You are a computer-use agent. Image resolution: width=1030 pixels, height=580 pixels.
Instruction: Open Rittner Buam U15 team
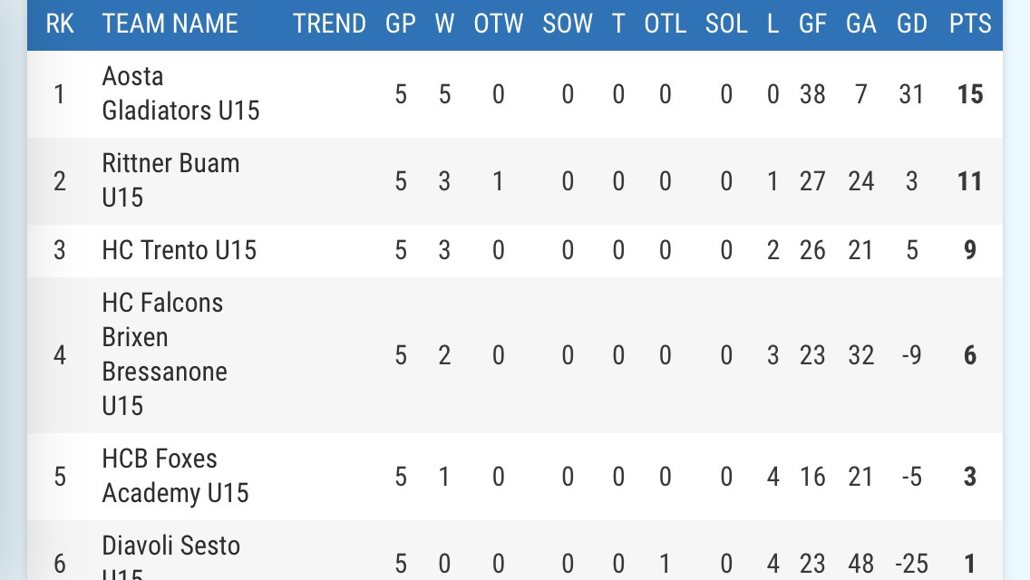click(x=170, y=180)
